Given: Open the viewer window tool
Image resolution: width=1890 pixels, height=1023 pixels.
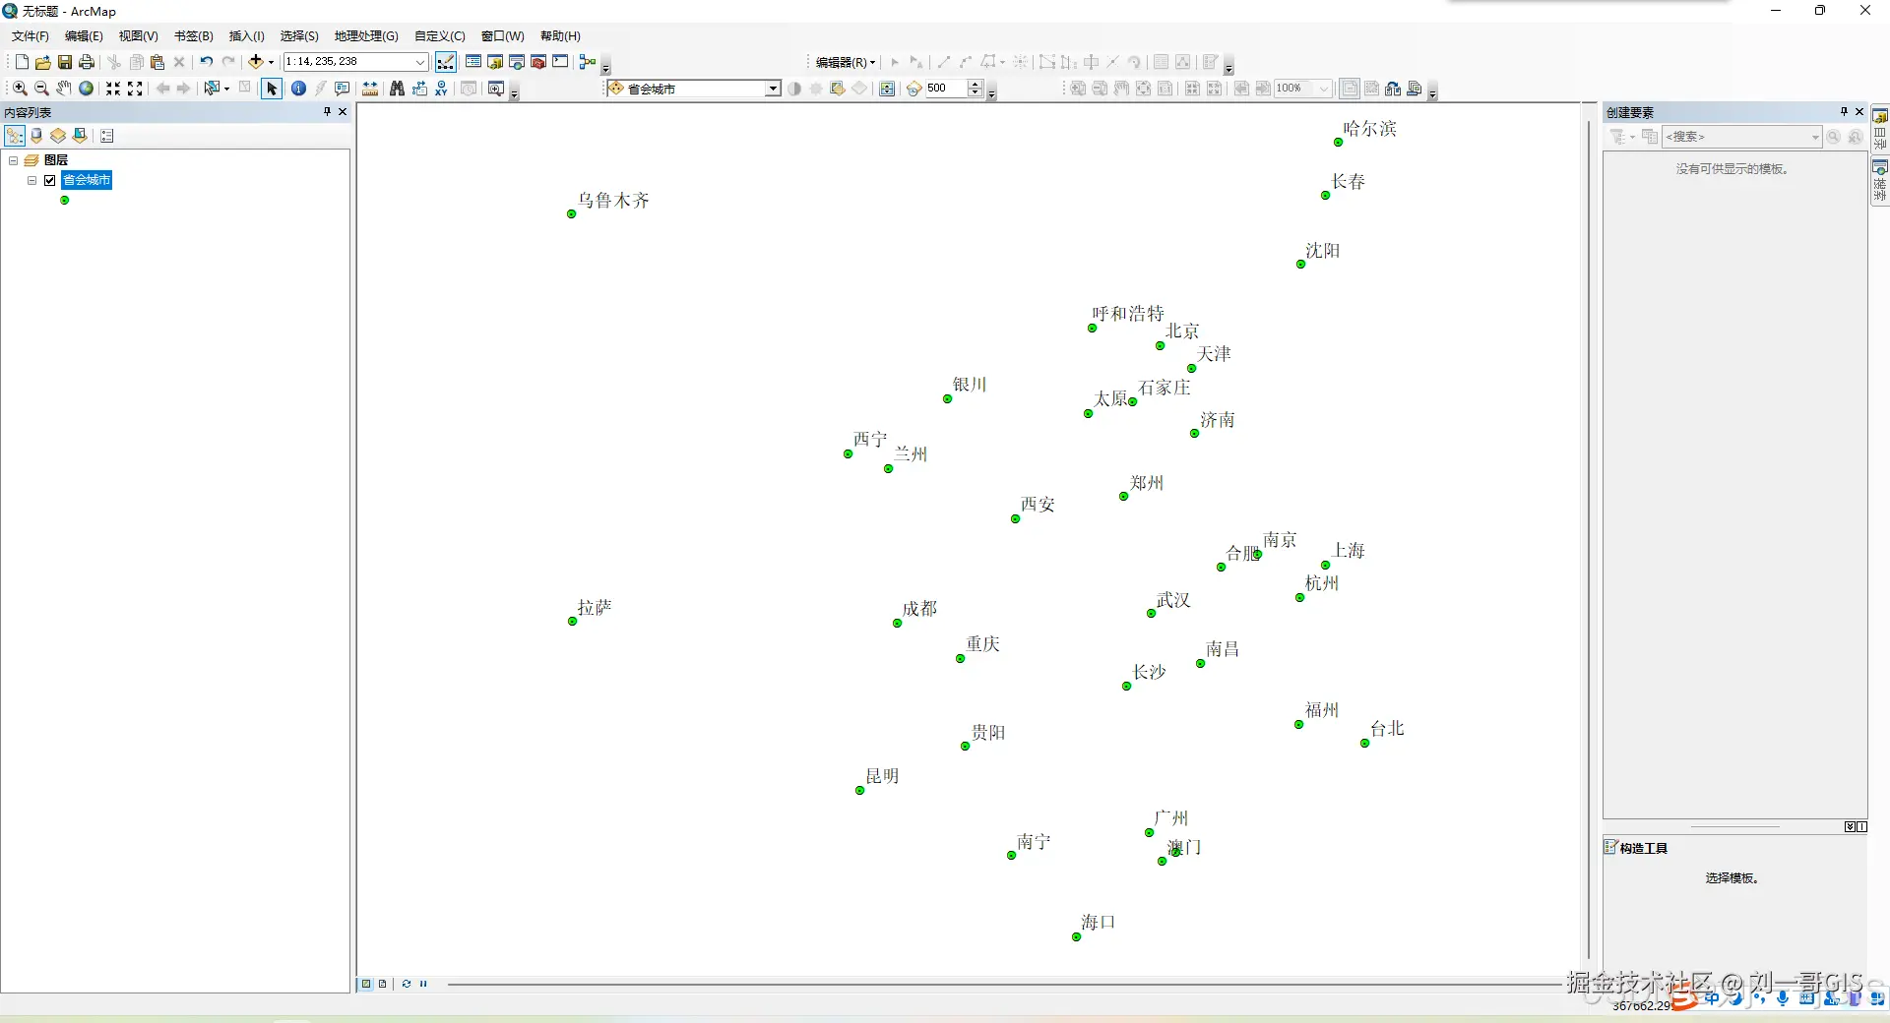Looking at the screenshot, I should (x=496, y=89).
